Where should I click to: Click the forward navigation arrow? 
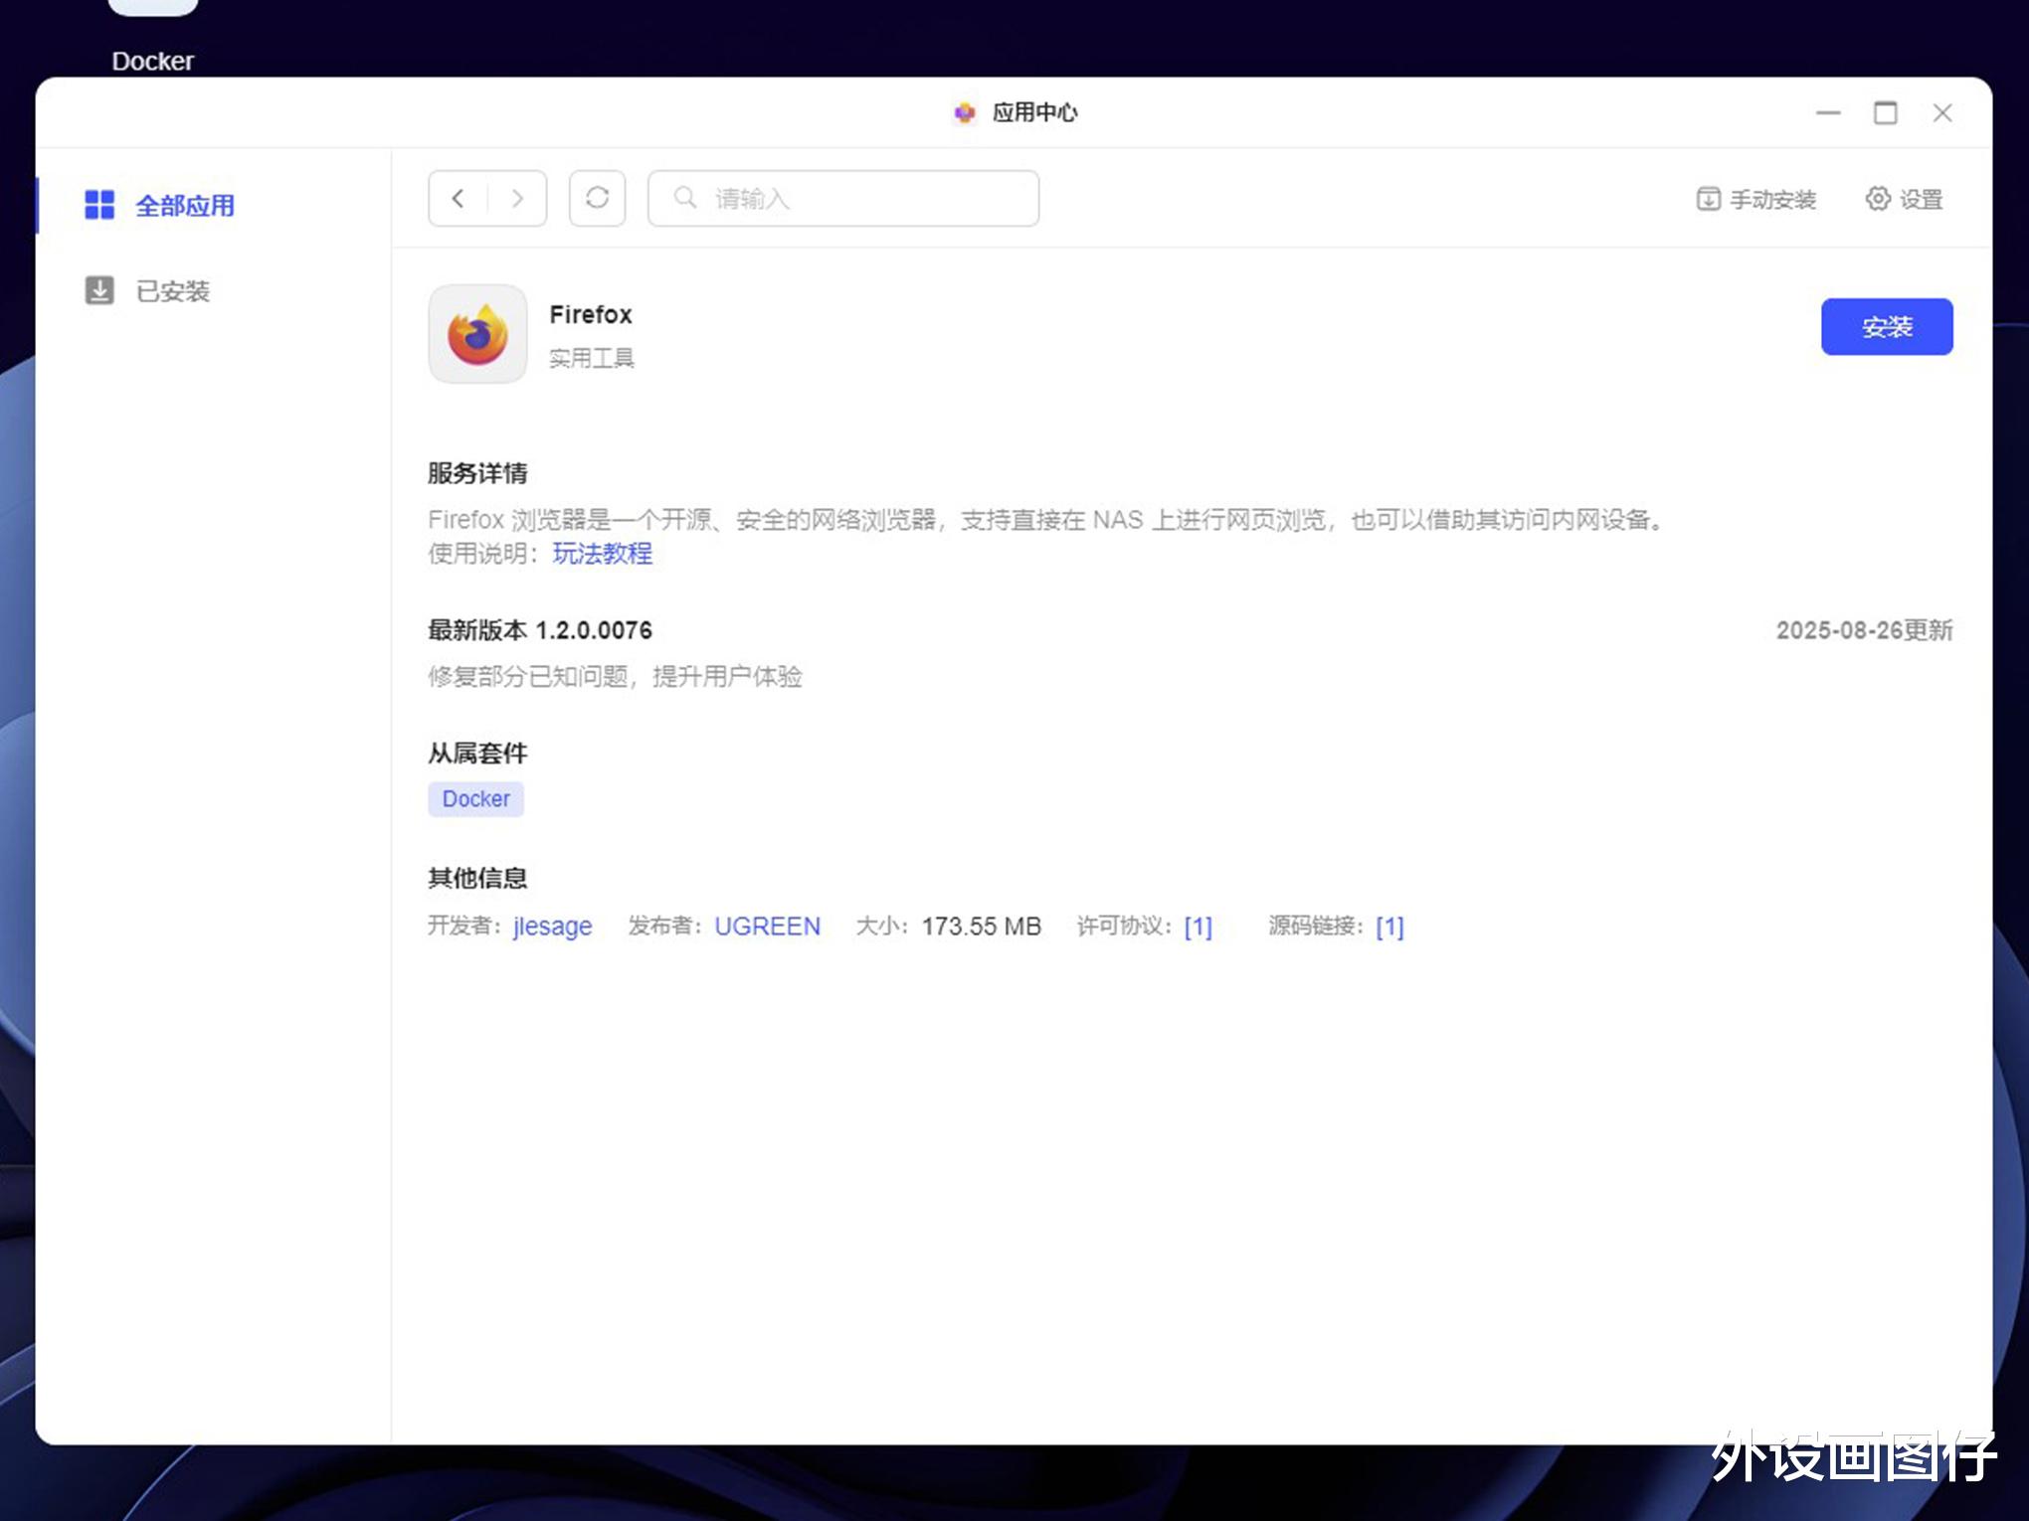[517, 199]
